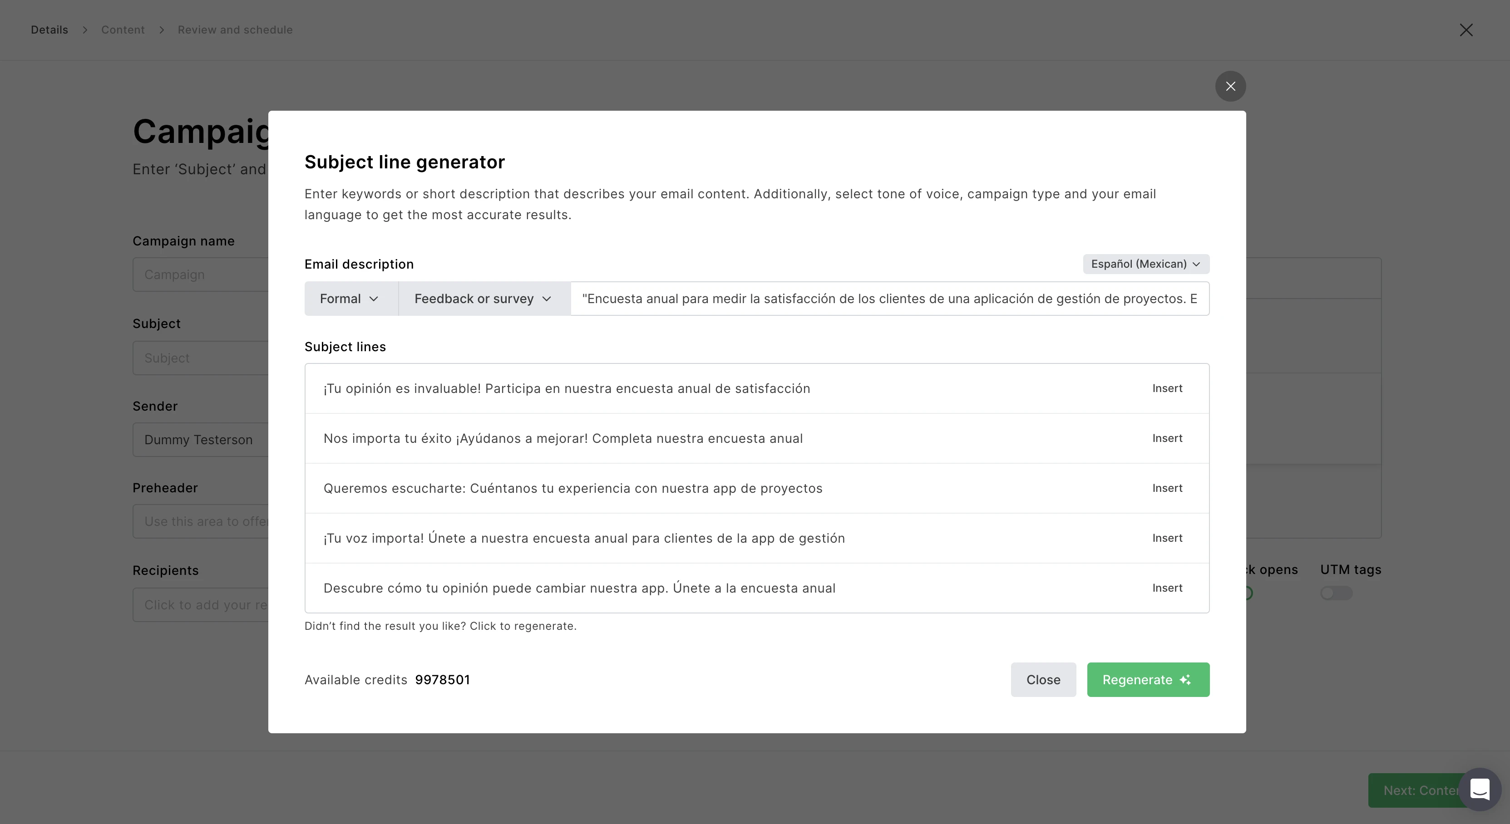This screenshot has width=1510, height=824.
Task: Switch to the Content breadcrumb step
Action: [123, 30]
